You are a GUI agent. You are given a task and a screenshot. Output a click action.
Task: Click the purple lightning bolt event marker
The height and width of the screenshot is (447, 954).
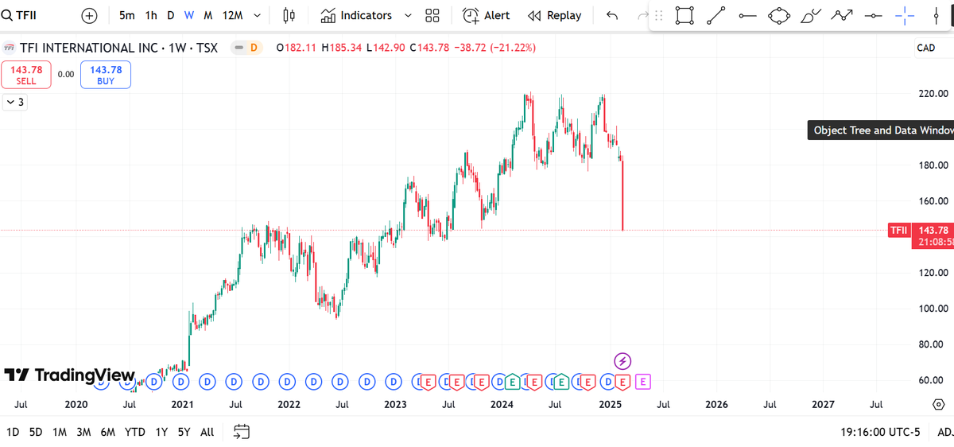[623, 361]
